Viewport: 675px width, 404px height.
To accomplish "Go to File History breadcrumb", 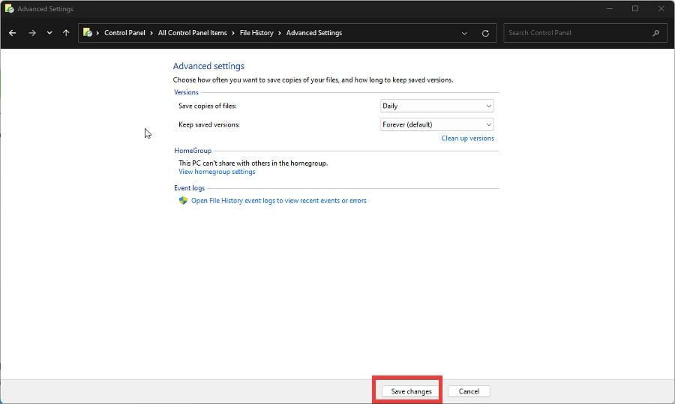I will (256, 33).
